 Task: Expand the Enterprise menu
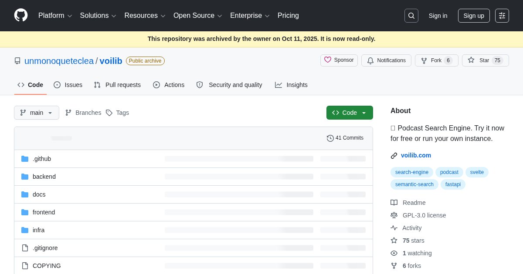pos(250,16)
